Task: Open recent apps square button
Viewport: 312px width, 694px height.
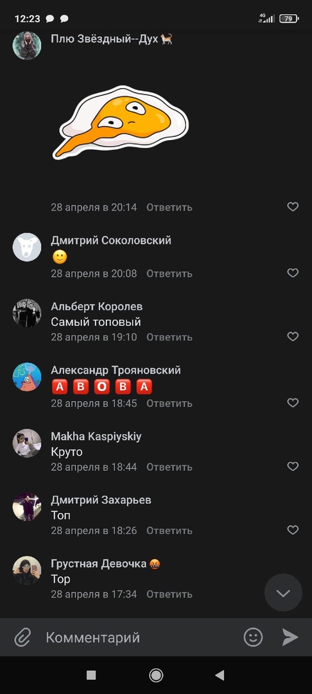Action: [91, 675]
